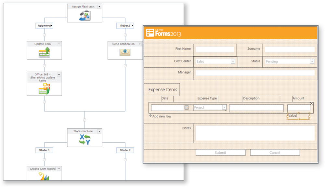Expand the Assign Flexi task action menu
The width and height of the screenshot is (325, 187).
tap(99, 7)
